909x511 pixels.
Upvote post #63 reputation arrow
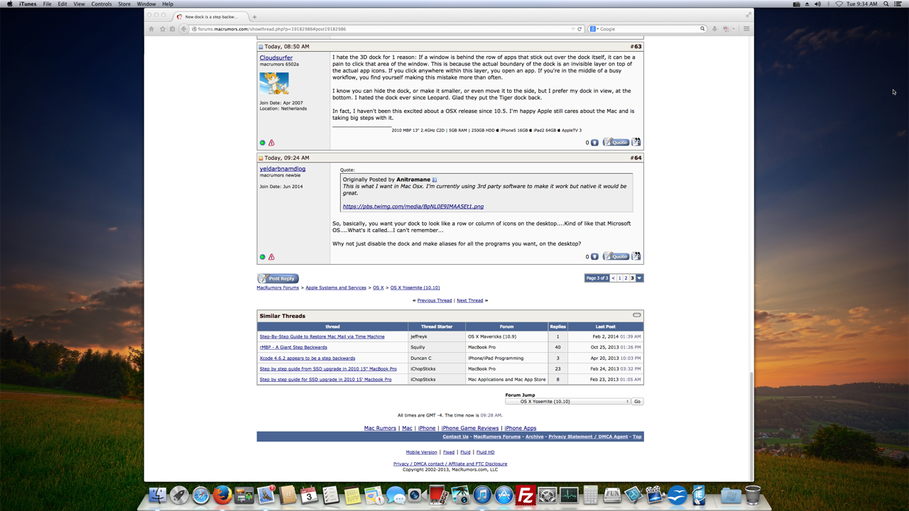[594, 143]
